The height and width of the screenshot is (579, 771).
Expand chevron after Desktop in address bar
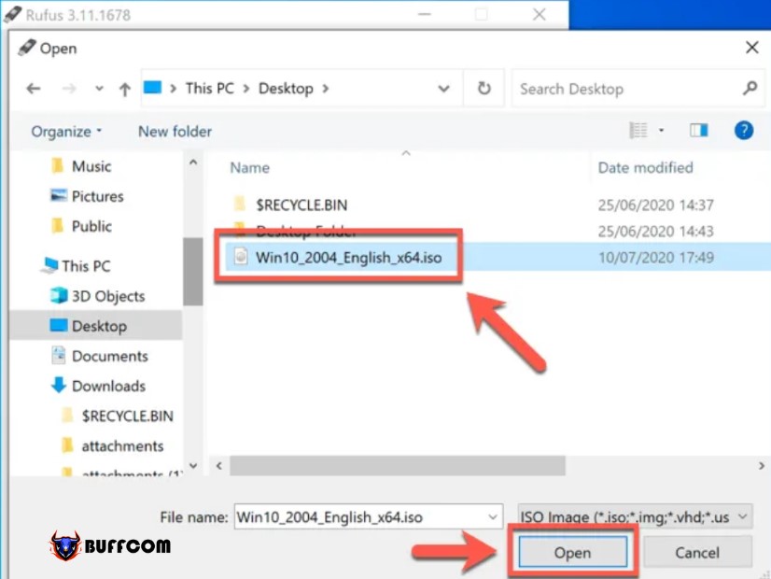(326, 89)
